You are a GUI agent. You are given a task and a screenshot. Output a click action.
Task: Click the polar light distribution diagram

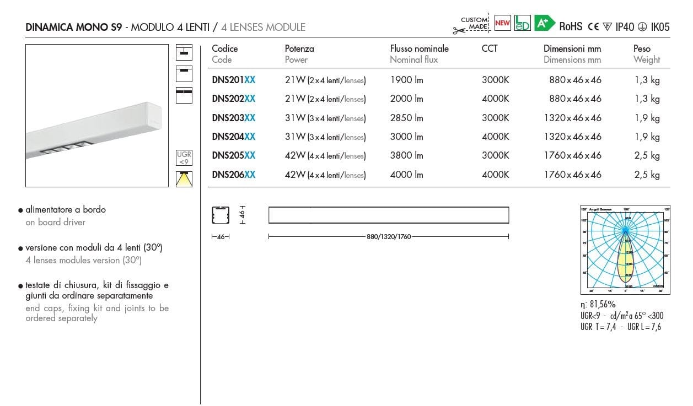[x=625, y=250]
